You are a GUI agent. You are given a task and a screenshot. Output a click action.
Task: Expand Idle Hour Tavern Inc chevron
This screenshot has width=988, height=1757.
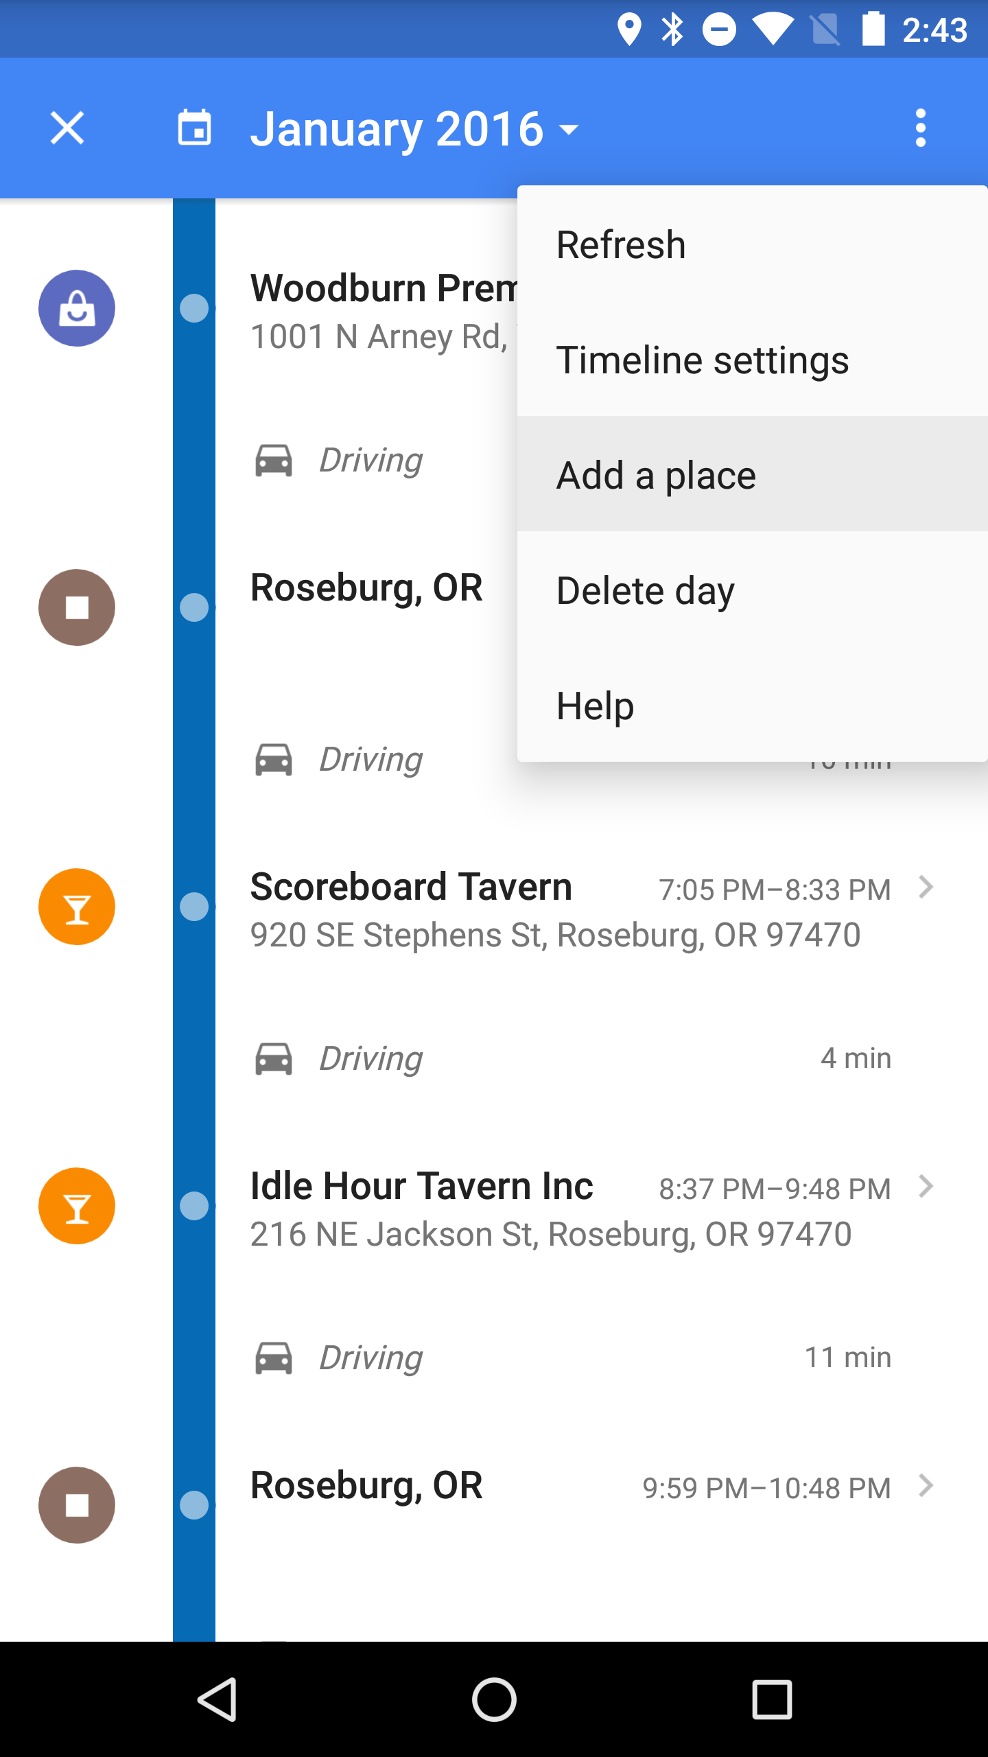926,1187
